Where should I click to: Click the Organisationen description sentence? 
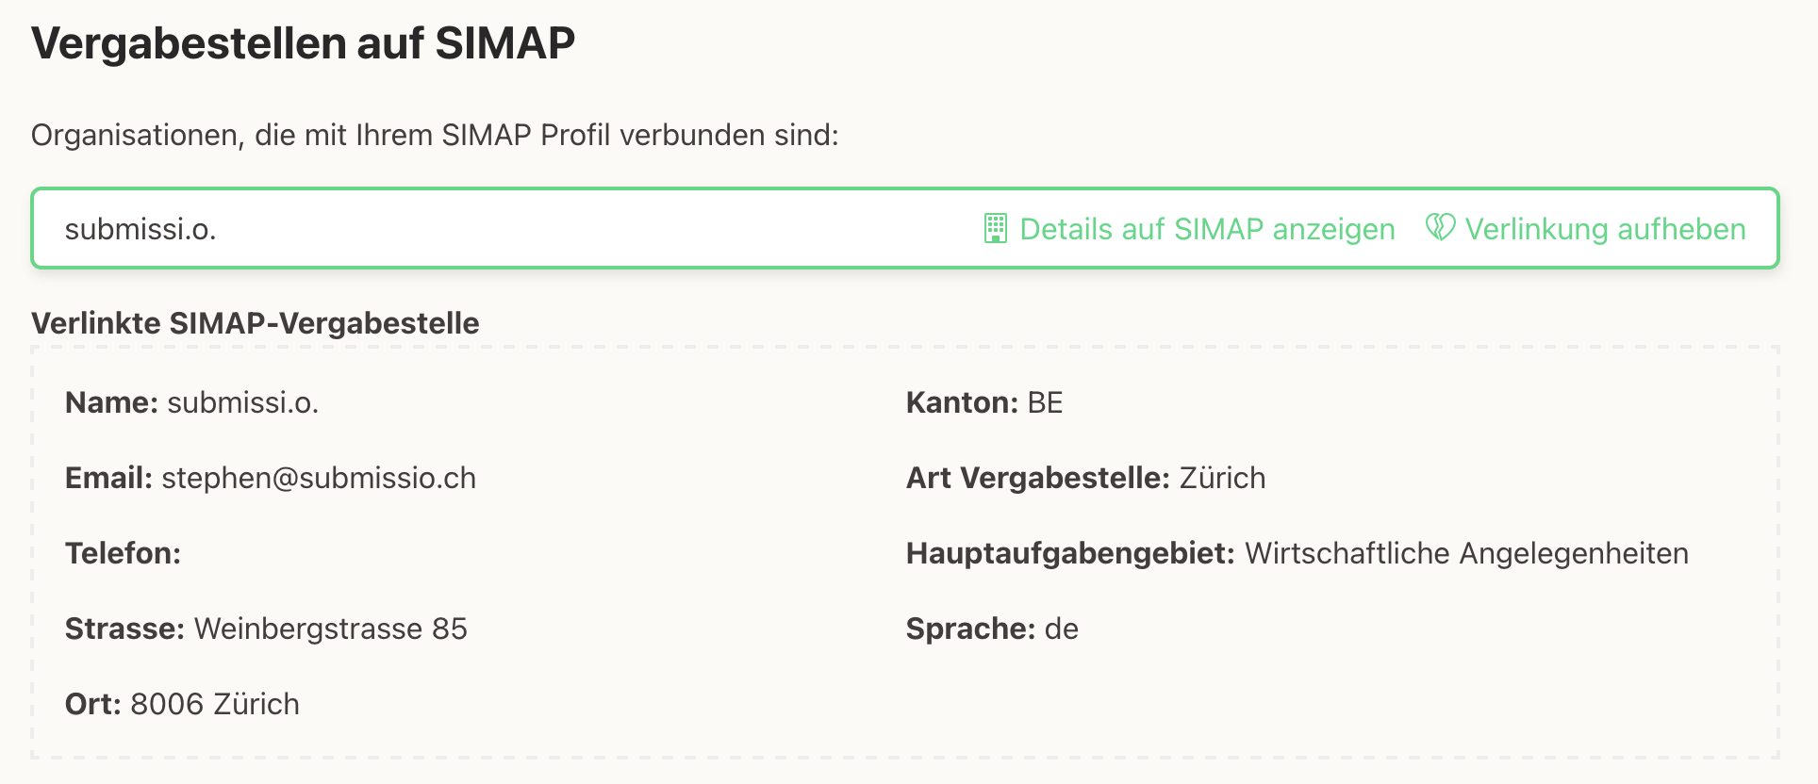coord(435,135)
